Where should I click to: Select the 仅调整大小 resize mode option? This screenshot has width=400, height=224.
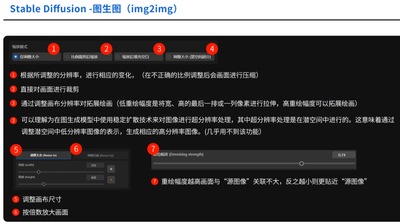coord(36,57)
